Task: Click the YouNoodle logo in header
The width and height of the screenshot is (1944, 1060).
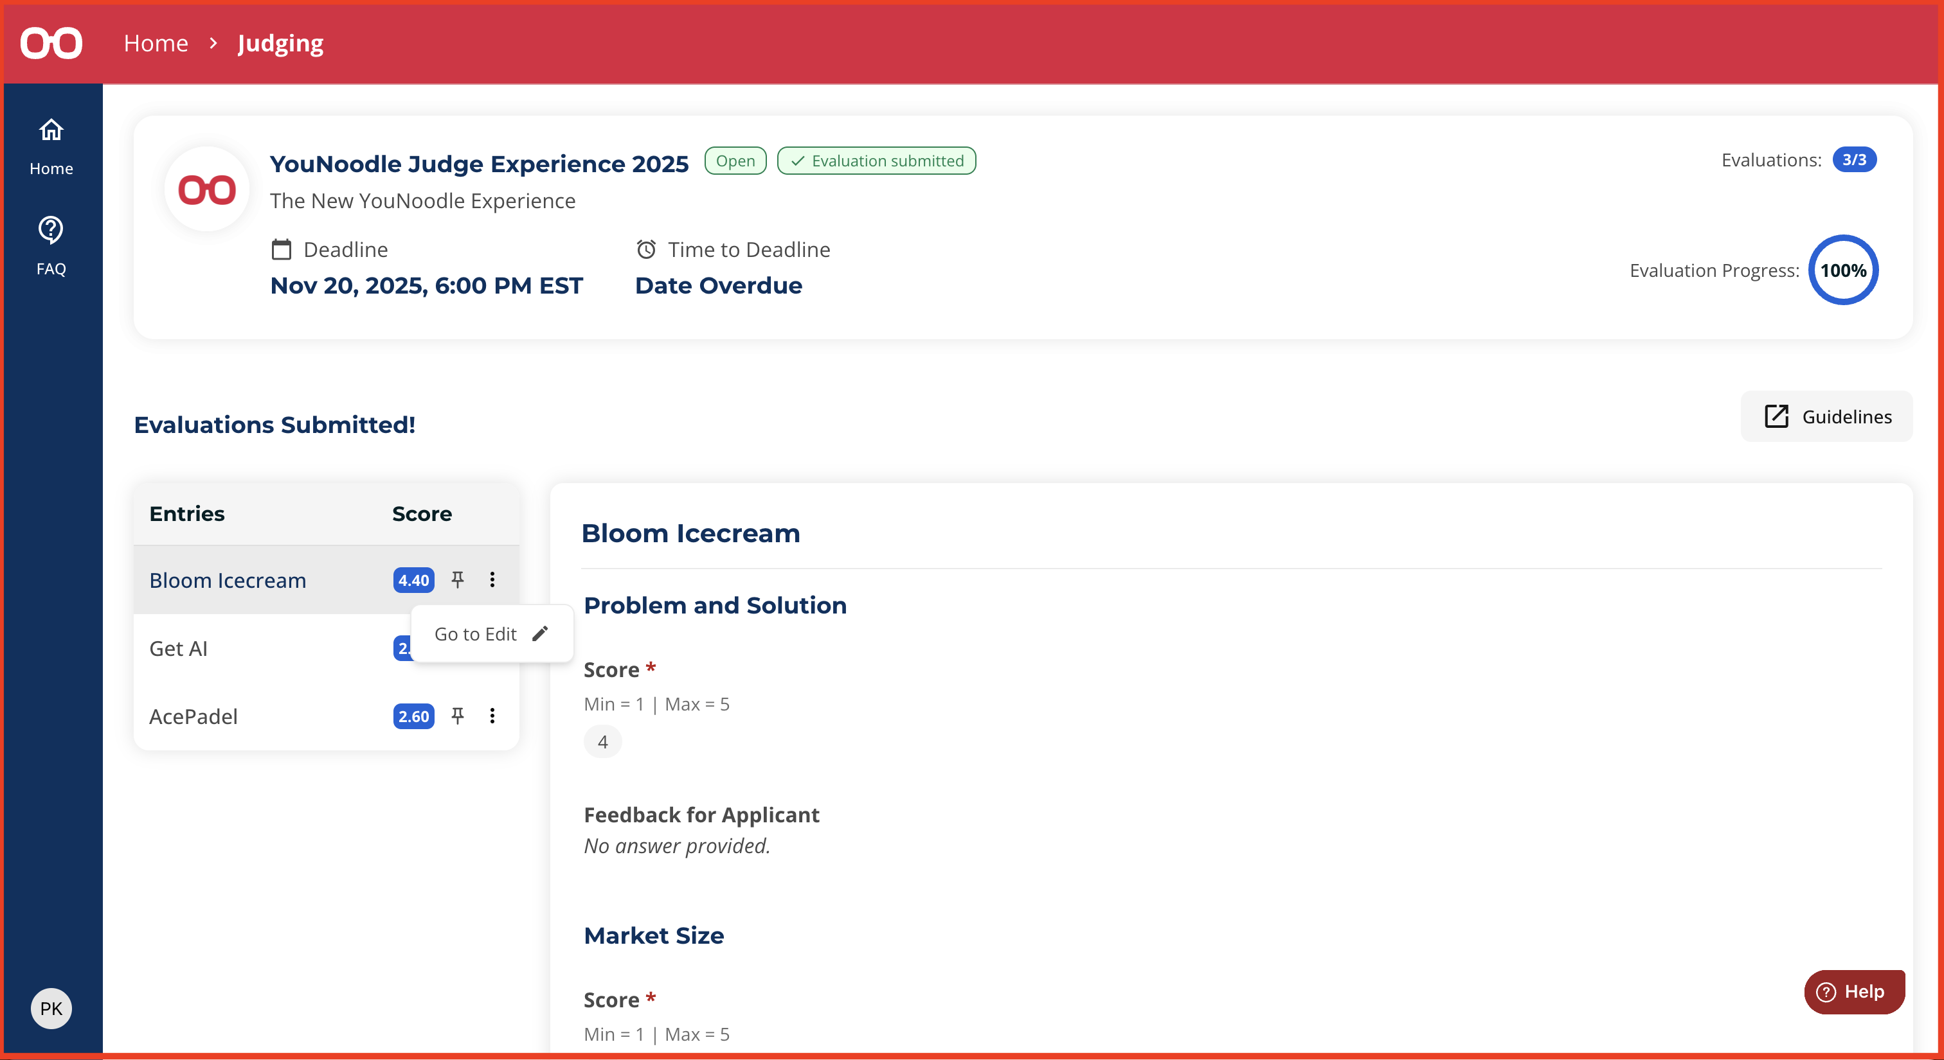Action: coord(51,43)
